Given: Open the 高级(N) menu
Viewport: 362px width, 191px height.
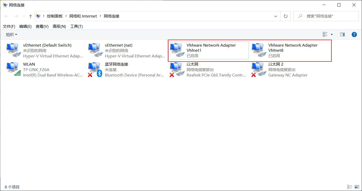Looking at the screenshot, I should (59, 27).
